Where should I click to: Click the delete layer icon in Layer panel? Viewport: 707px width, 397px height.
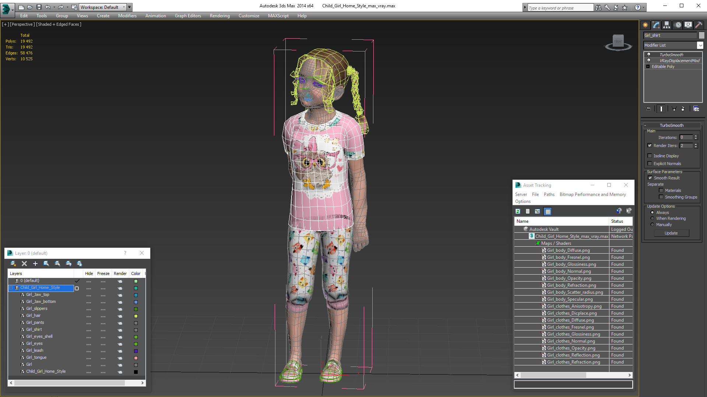click(x=24, y=263)
